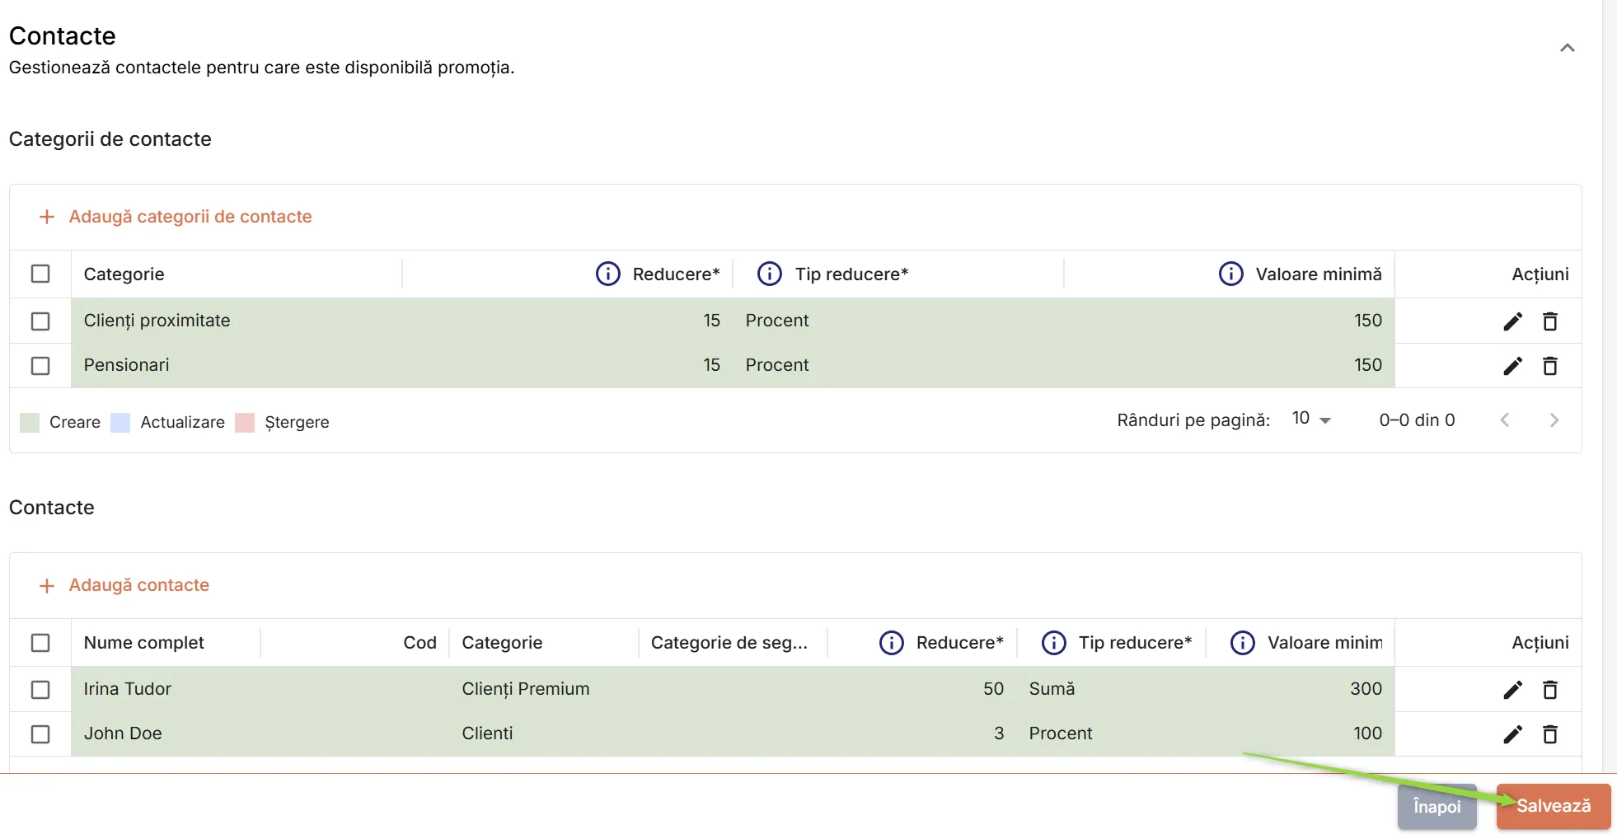The image size is (1617, 839).
Task: Click the plus icon beside Adaugă contacte
Action: [47, 585]
